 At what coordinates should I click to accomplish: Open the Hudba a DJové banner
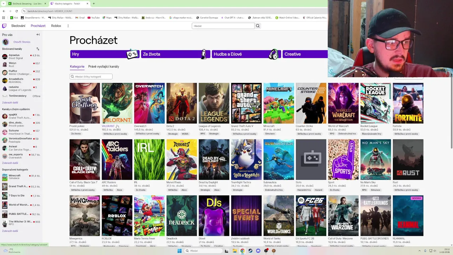coord(246,54)
